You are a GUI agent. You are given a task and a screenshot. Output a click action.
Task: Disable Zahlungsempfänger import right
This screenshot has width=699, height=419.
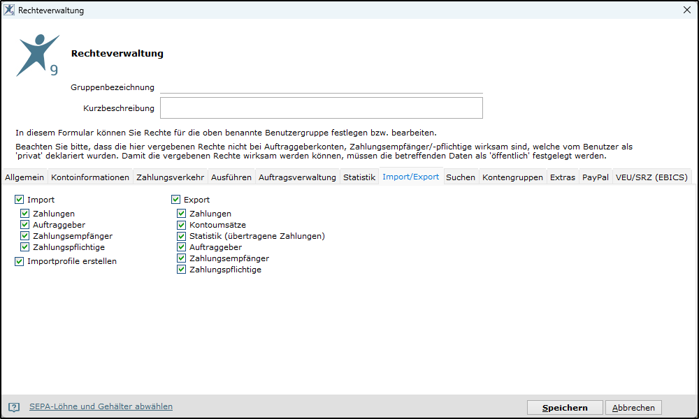pyautogui.click(x=25, y=235)
